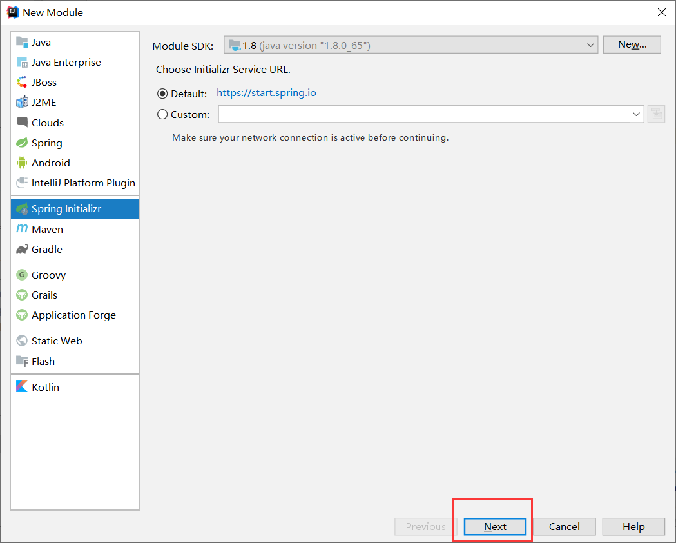Click the Cancel button
The height and width of the screenshot is (543, 676).
(x=565, y=527)
